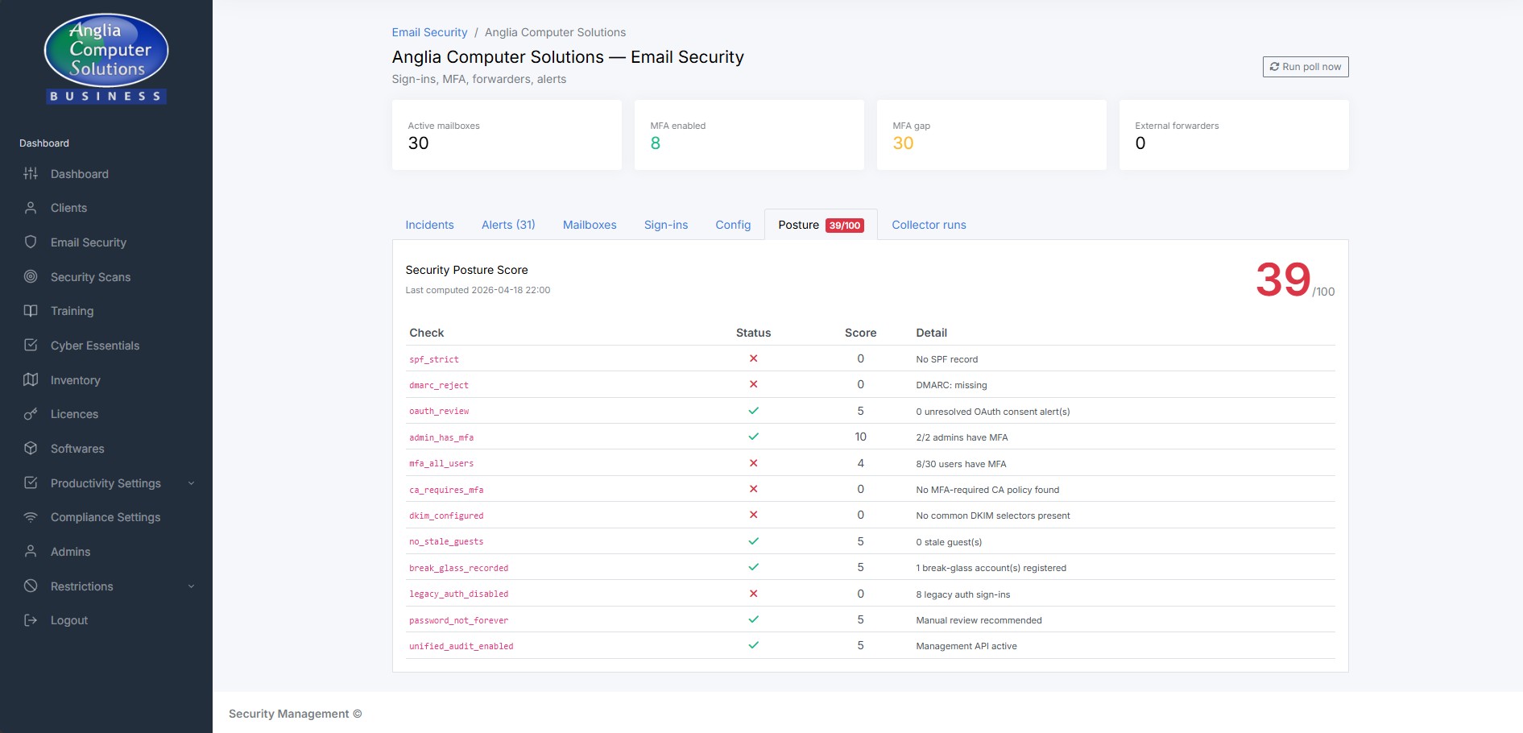Click the Logout arrow icon
The width and height of the screenshot is (1523, 733).
click(31, 620)
